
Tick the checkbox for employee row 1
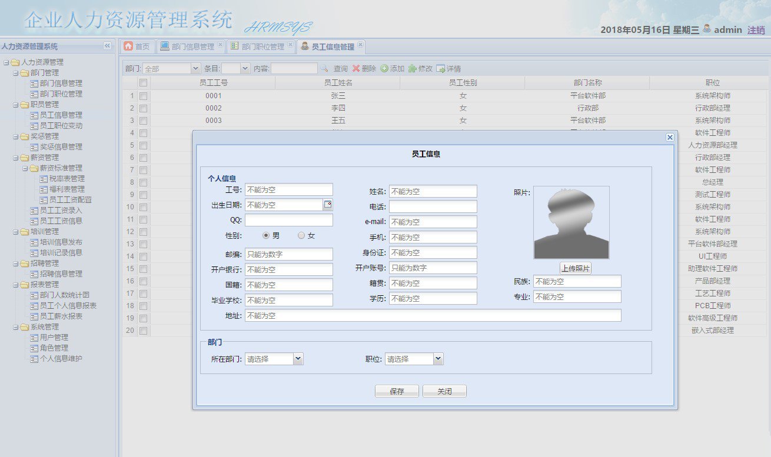[x=144, y=96]
